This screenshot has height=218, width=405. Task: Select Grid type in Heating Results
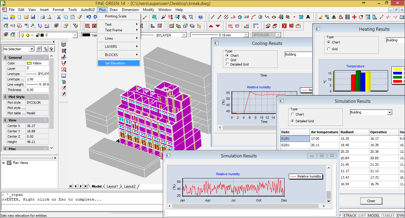(x=329, y=49)
